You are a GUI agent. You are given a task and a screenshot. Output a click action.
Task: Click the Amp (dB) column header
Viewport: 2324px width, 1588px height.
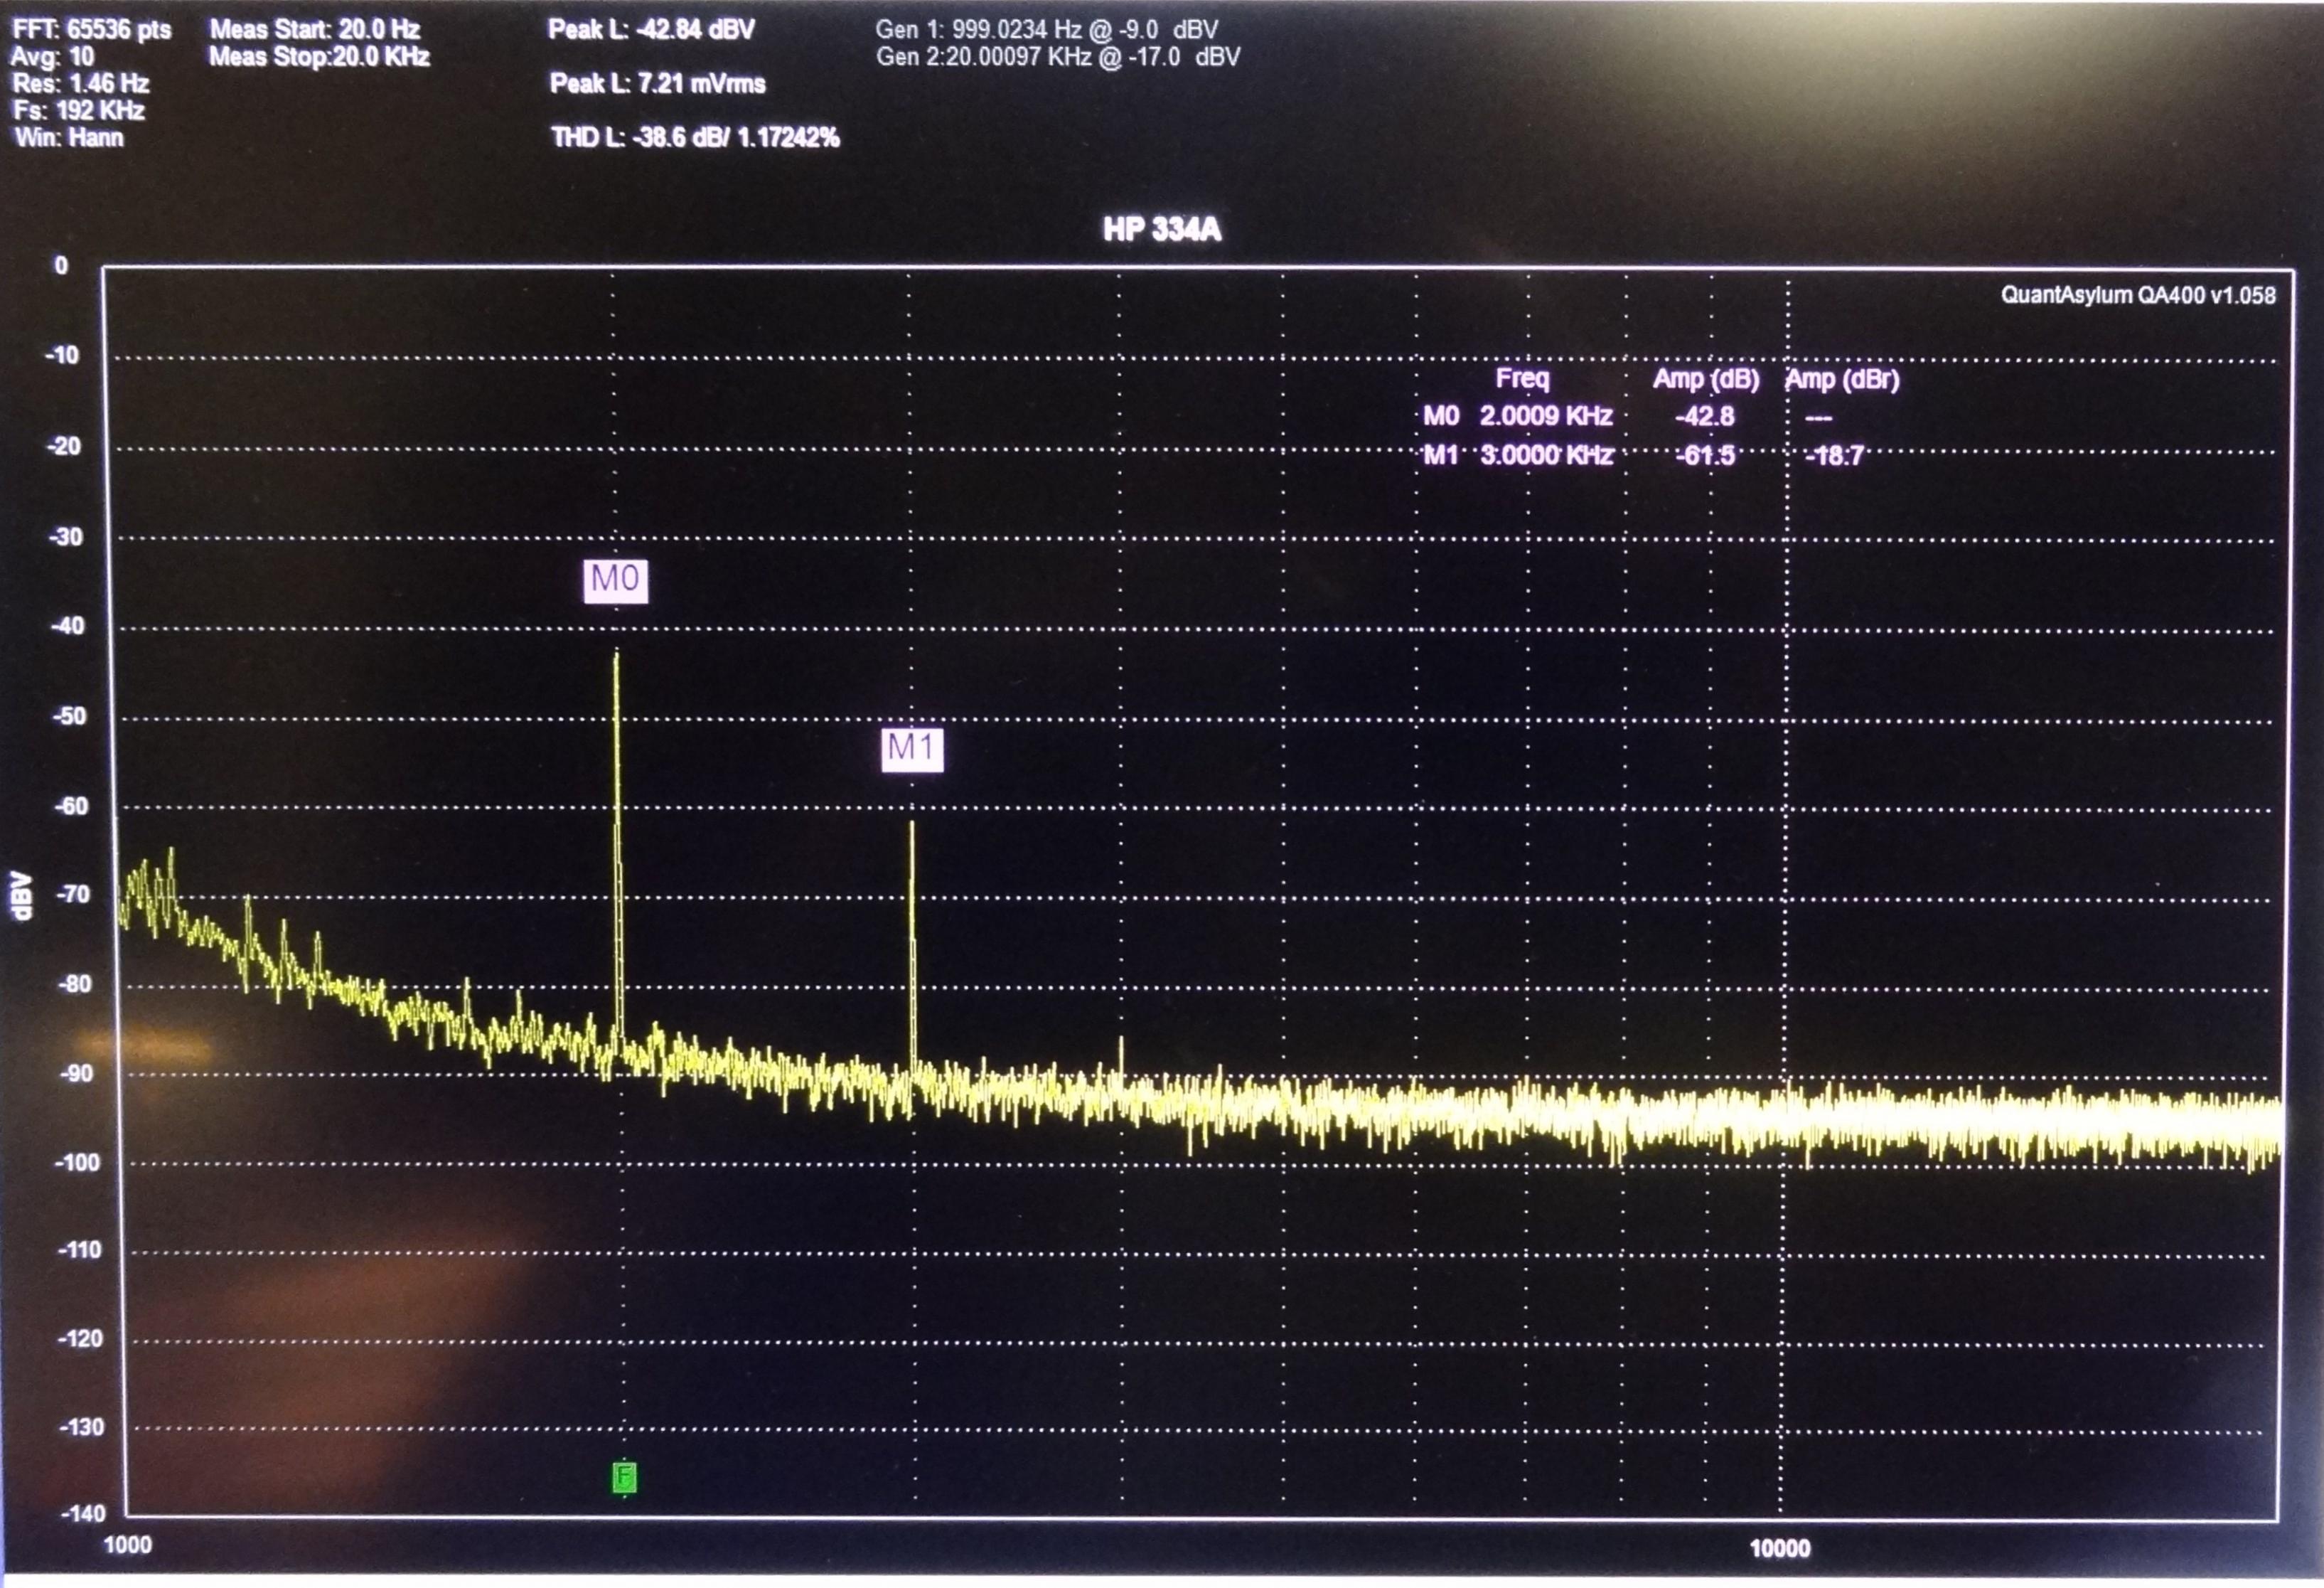tap(1706, 379)
